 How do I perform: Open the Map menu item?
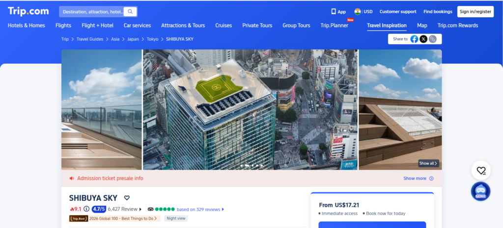tap(422, 25)
